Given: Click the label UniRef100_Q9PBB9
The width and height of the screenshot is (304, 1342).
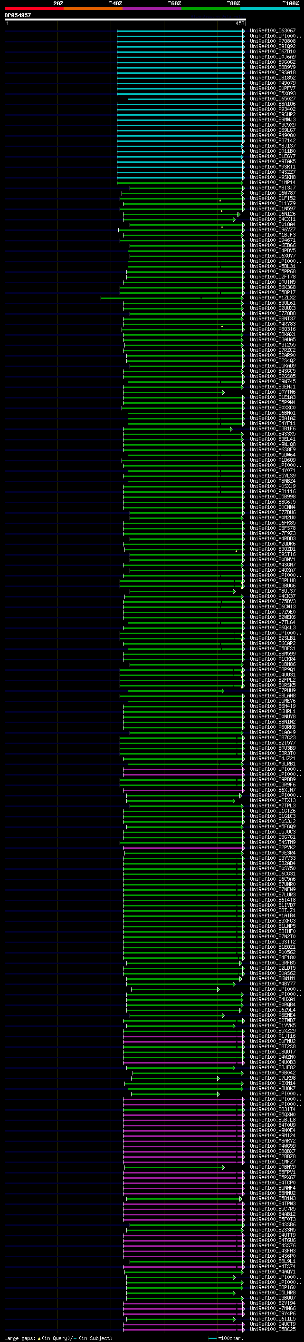Looking at the screenshot, I should click(273, 779).
